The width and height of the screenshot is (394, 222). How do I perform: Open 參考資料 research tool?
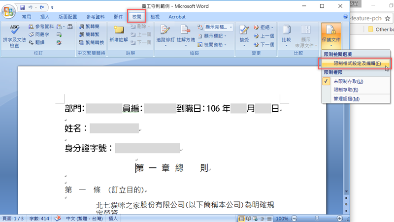[41, 27]
